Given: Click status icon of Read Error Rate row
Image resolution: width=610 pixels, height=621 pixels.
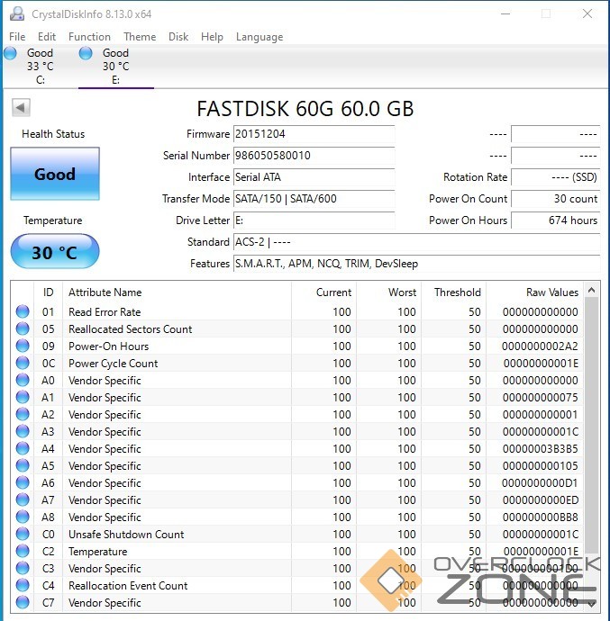Looking at the screenshot, I should [x=23, y=312].
